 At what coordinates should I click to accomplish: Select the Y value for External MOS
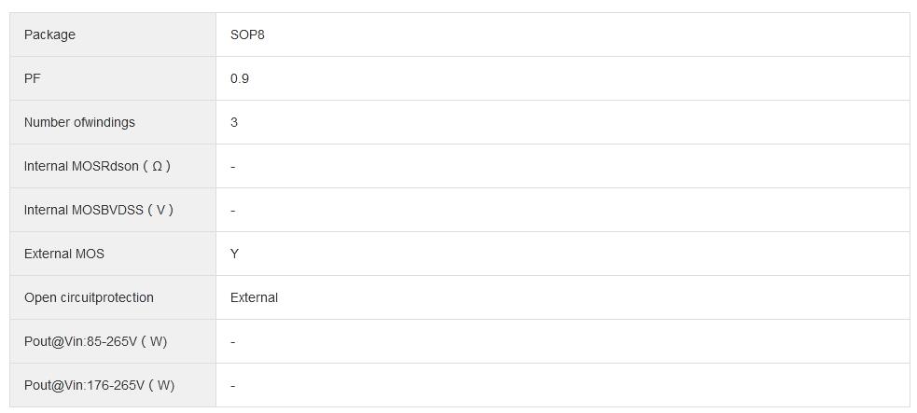click(x=235, y=254)
